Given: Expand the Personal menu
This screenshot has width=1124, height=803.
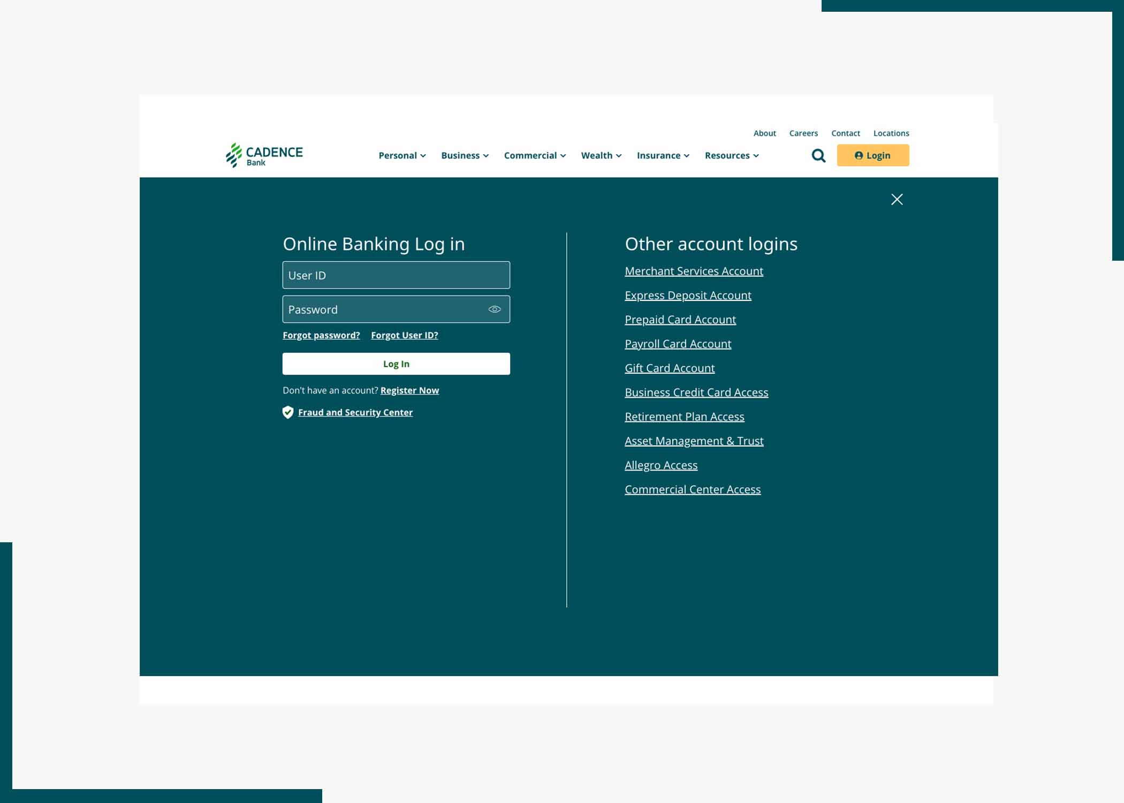Looking at the screenshot, I should [x=402, y=155].
